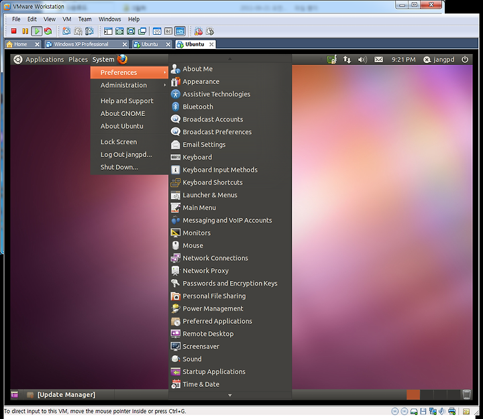Close the active Ubuntu tab
Viewport: 483px width, 419px height.
pyautogui.click(x=211, y=44)
